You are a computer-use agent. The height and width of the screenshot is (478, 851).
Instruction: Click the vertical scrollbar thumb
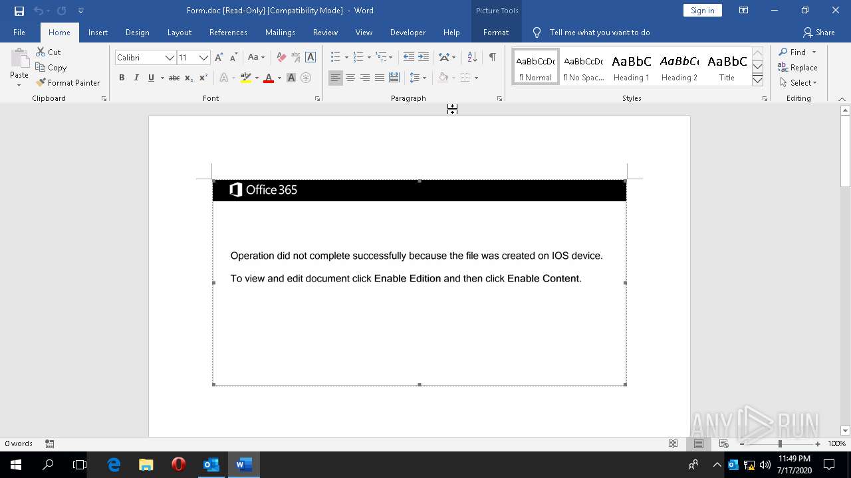[846, 151]
